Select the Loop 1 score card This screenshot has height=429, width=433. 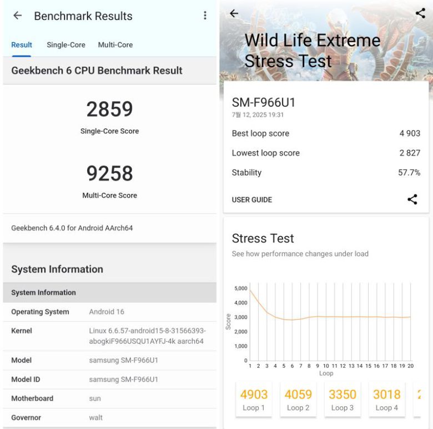coord(254,399)
